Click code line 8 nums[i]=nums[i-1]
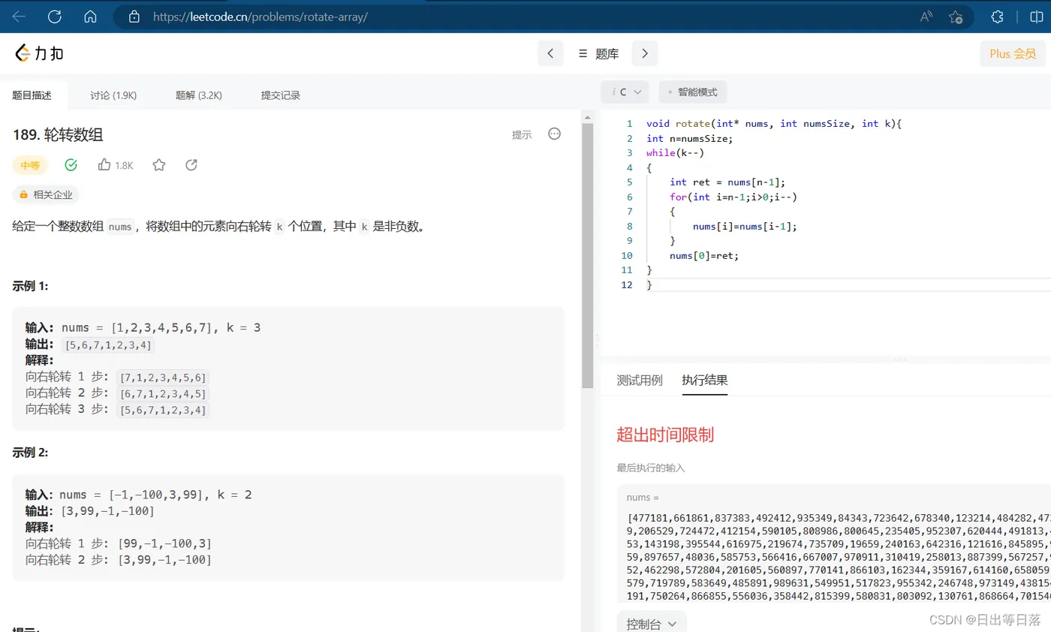The height and width of the screenshot is (632, 1051). [x=745, y=226]
